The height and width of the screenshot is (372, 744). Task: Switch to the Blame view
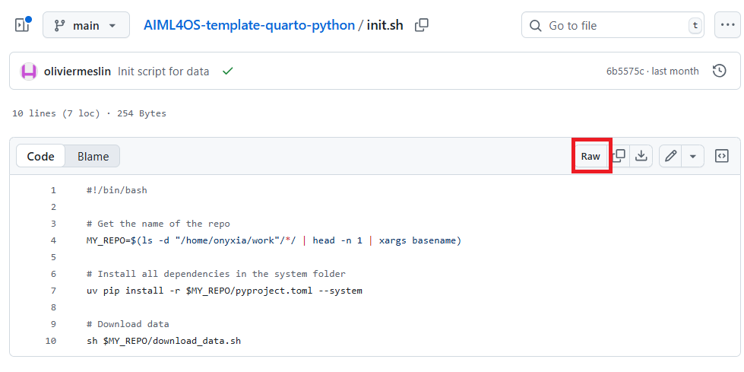[93, 156]
